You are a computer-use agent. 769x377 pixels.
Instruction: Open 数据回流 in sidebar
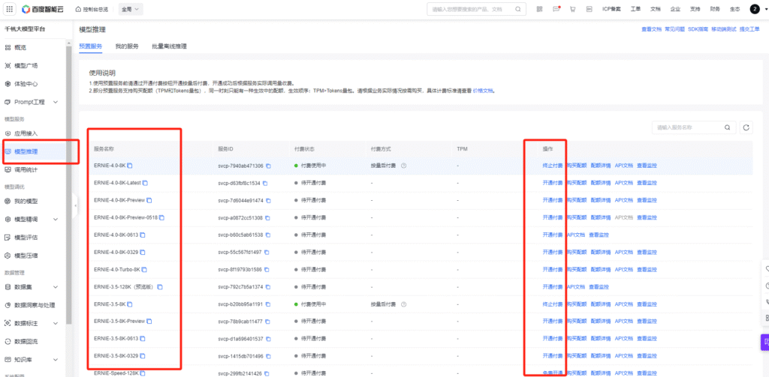pos(26,341)
